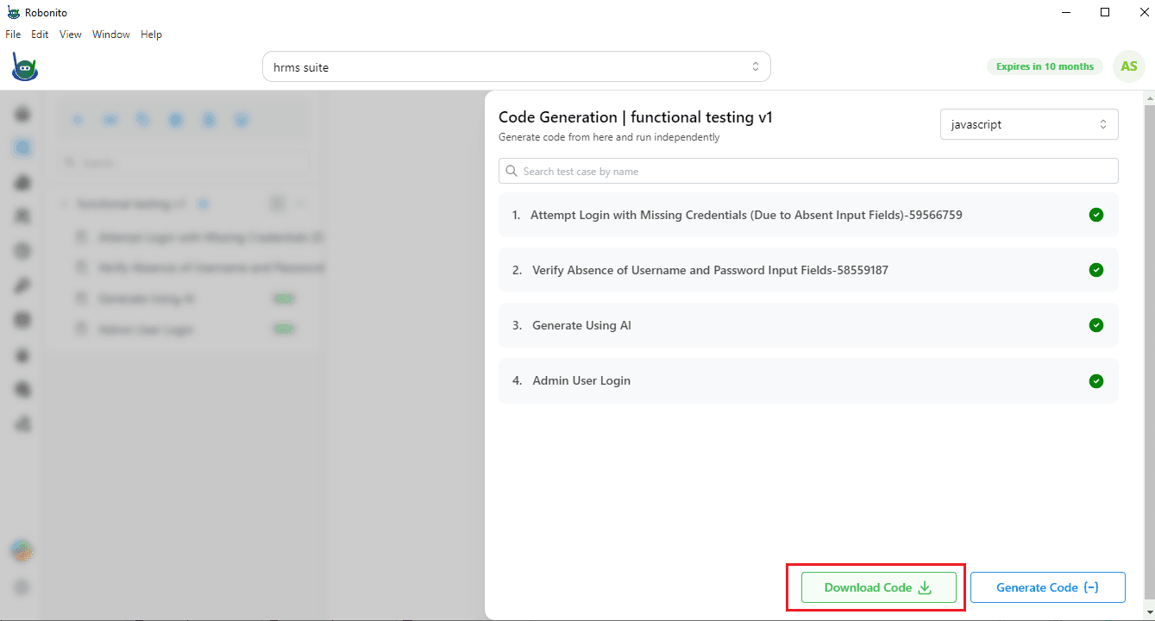Open the hrms suite workspace dropdown
Viewport: 1155px width, 621px height.
coord(516,66)
